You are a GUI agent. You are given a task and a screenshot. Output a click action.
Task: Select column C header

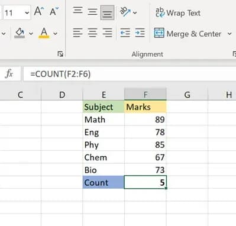tap(20, 95)
